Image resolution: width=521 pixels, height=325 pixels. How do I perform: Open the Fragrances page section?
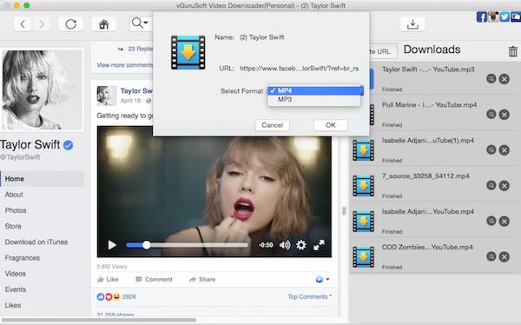click(23, 258)
